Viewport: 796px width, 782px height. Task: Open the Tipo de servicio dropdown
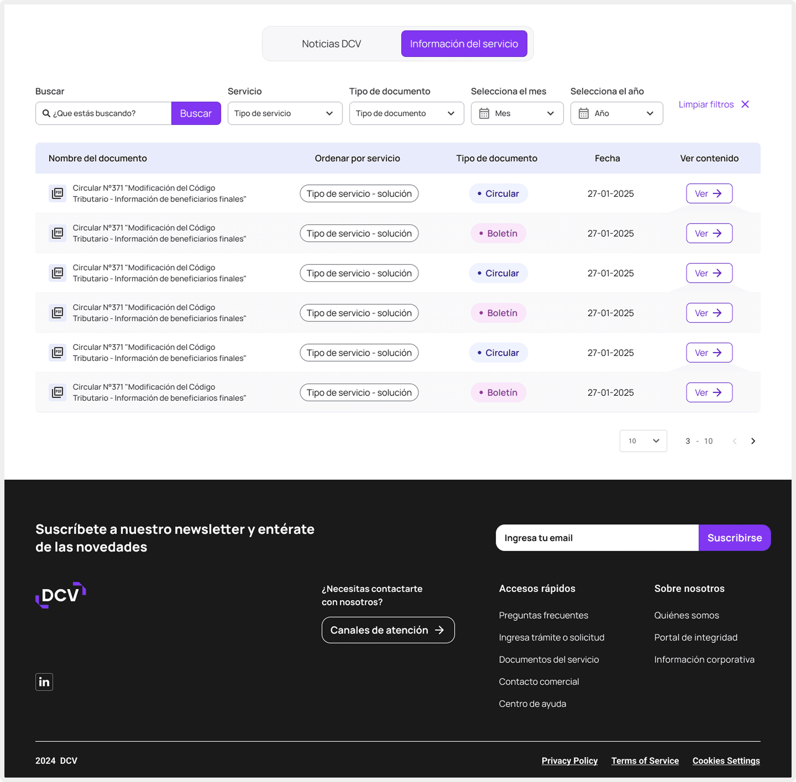coord(285,113)
